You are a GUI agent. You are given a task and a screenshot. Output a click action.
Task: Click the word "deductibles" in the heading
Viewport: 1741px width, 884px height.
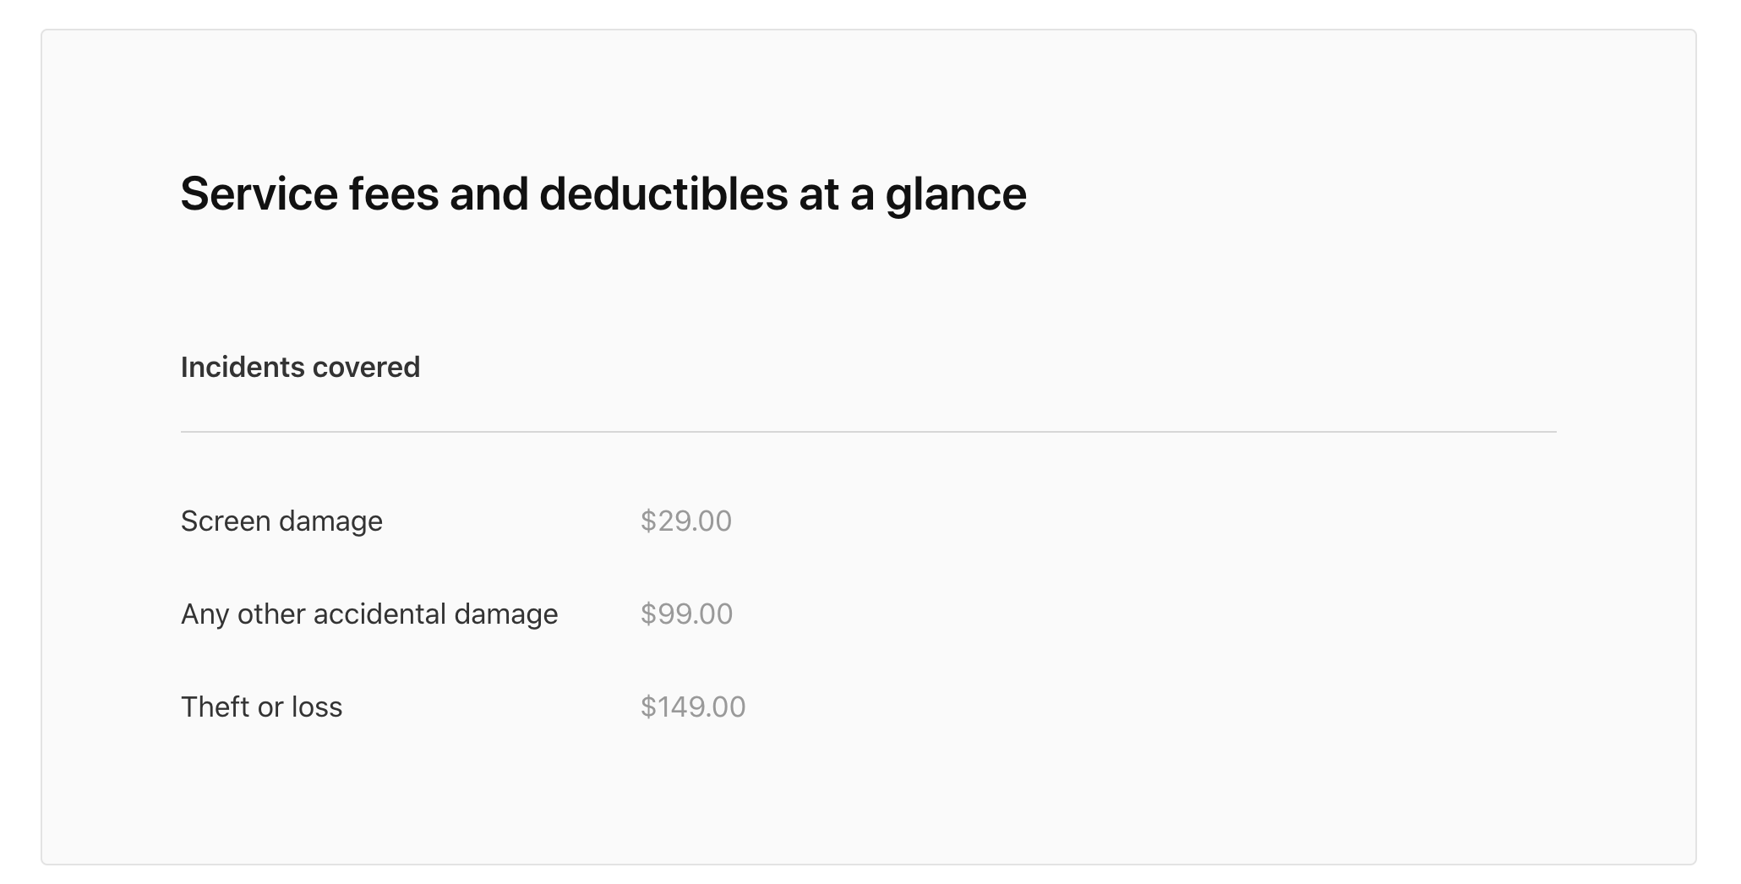[663, 194]
